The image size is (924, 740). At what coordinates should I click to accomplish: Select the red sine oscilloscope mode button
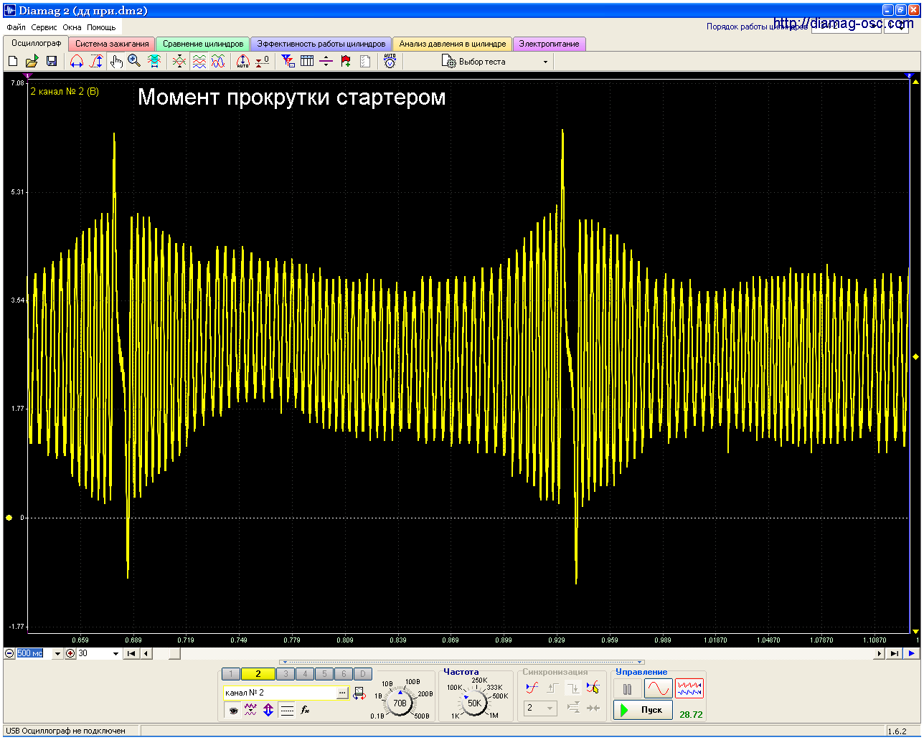tap(658, 689)
